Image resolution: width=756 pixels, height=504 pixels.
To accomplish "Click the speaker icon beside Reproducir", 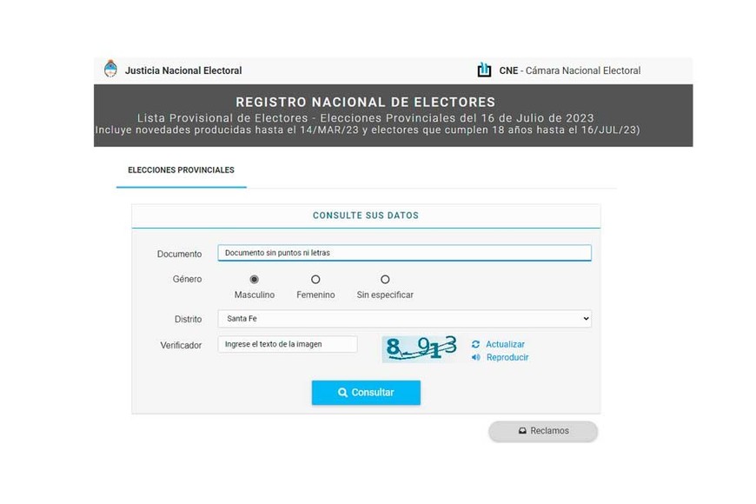I will pos(475,357).
